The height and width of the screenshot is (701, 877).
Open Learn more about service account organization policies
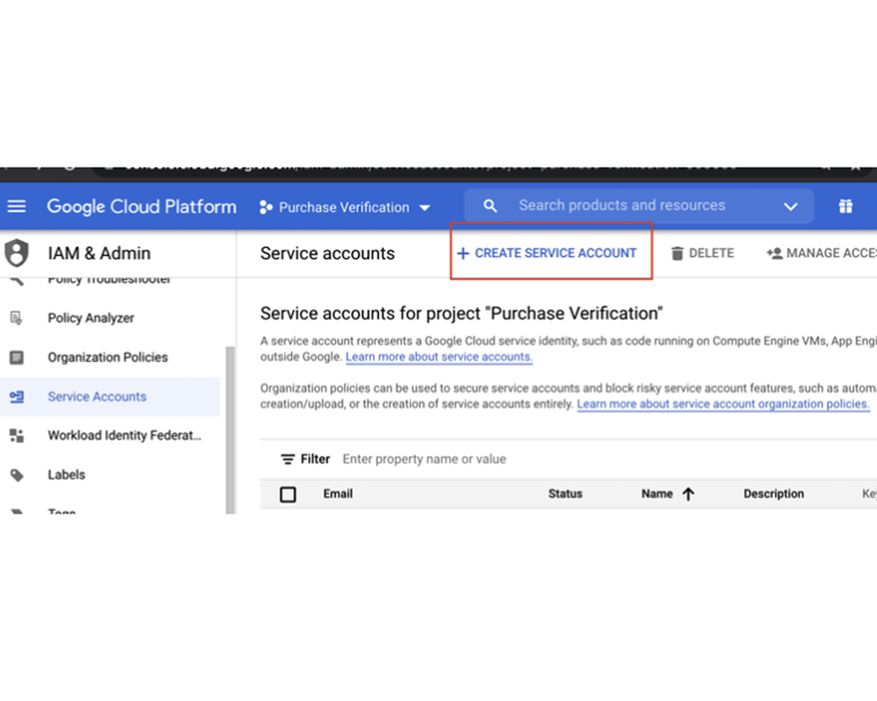pyautogui.click(x=724, y=404)
